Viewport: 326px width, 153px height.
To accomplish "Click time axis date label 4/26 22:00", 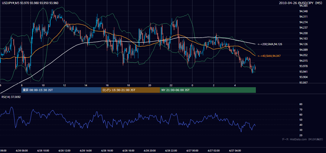I will tap(171, 151).
